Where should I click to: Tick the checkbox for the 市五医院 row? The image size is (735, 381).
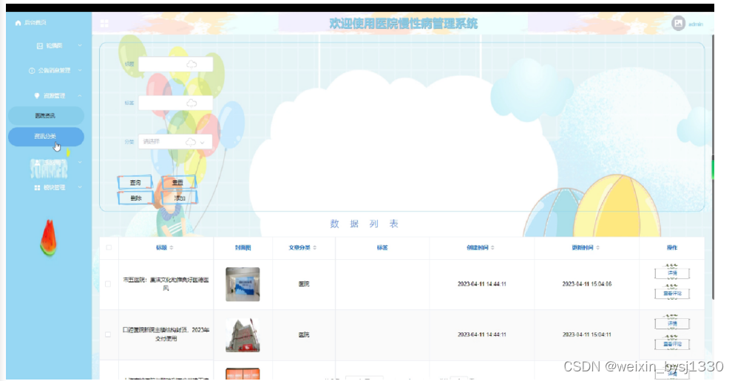click(x=108, y=284)
